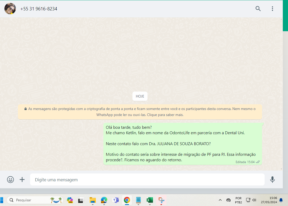Switch to Google Chrome on the taskbar
The width and height of the screenshot is (288, 206).
pos(127,200)
